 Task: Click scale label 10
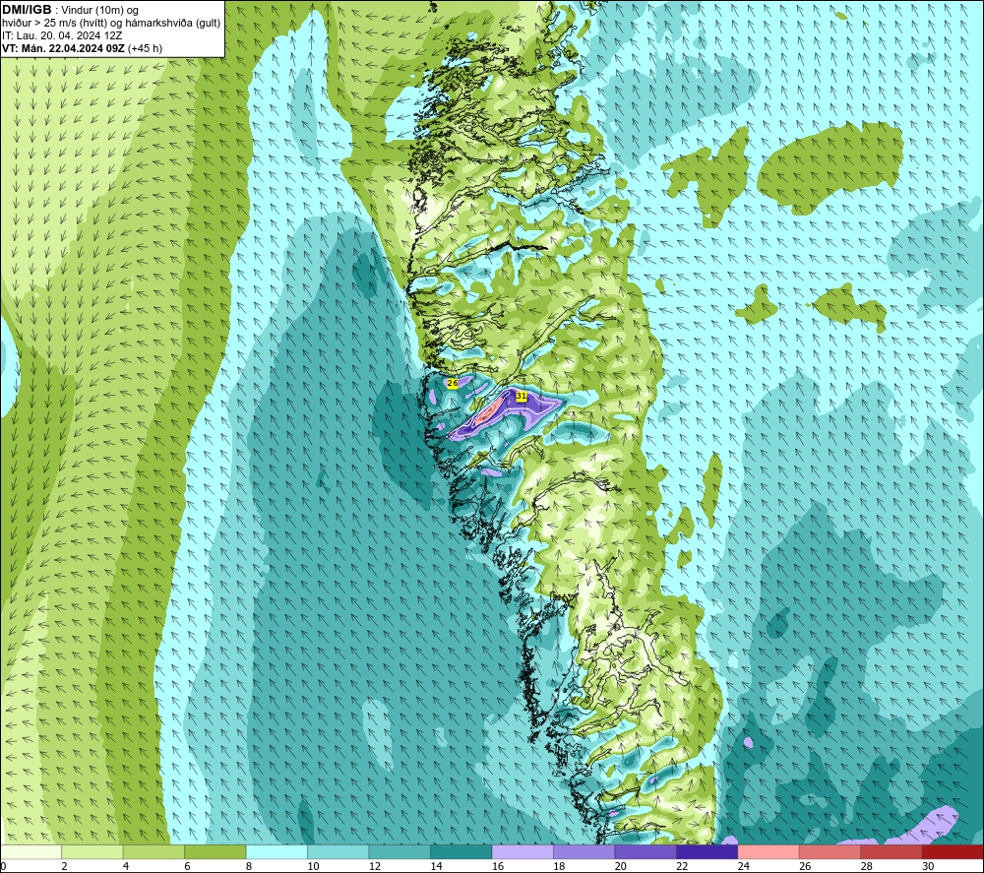point(313,866)
